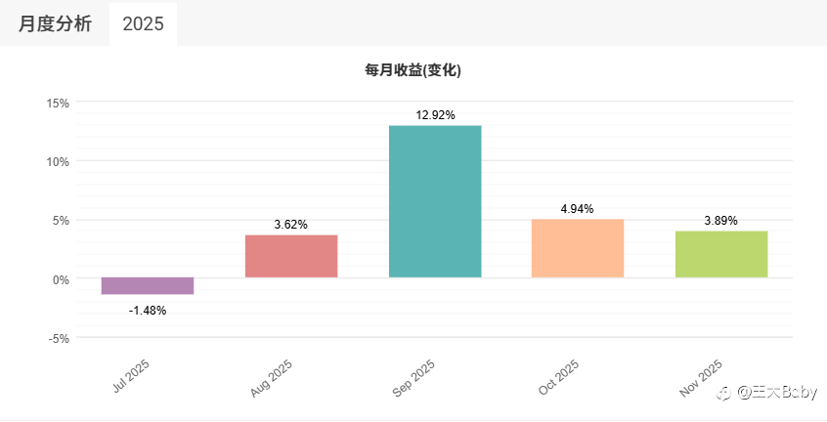This screenshot has width=827, height=422.
Task: Select the teal Sep 2025 bar
Action: tap(435, 201)
